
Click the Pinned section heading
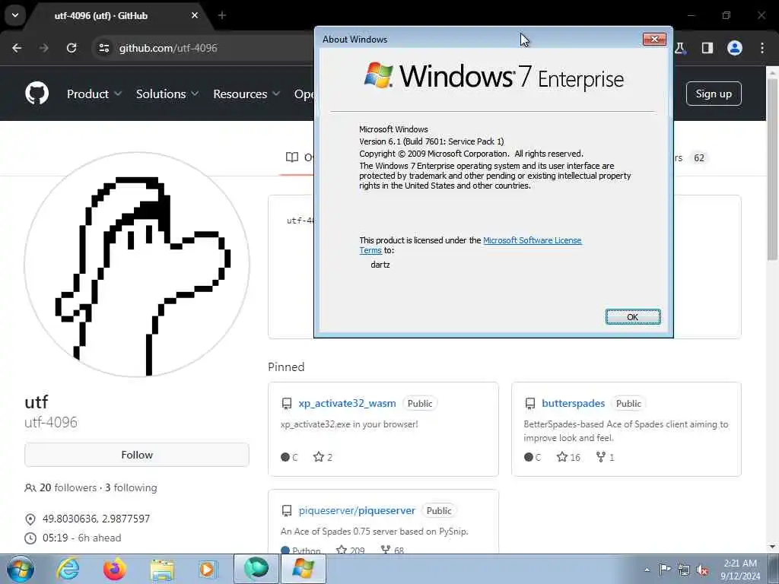tap(286, 367)
